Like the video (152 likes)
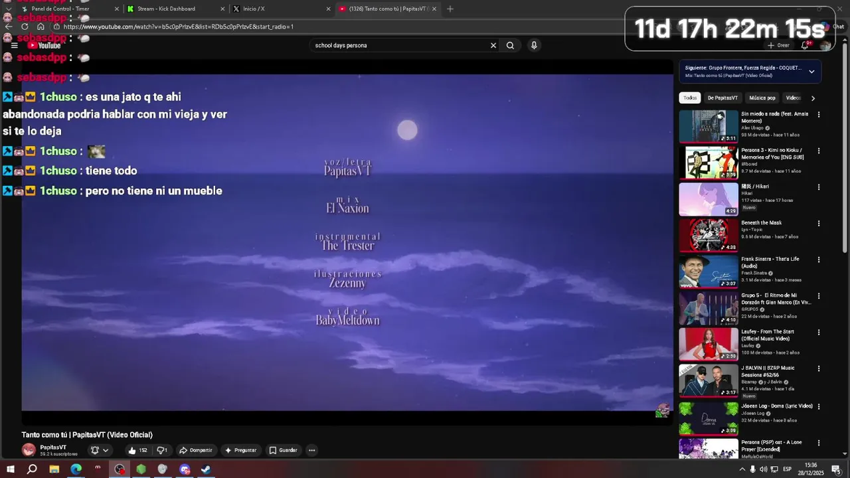The height and width of the screenshot is (478, 850). [x=137, y=450]
